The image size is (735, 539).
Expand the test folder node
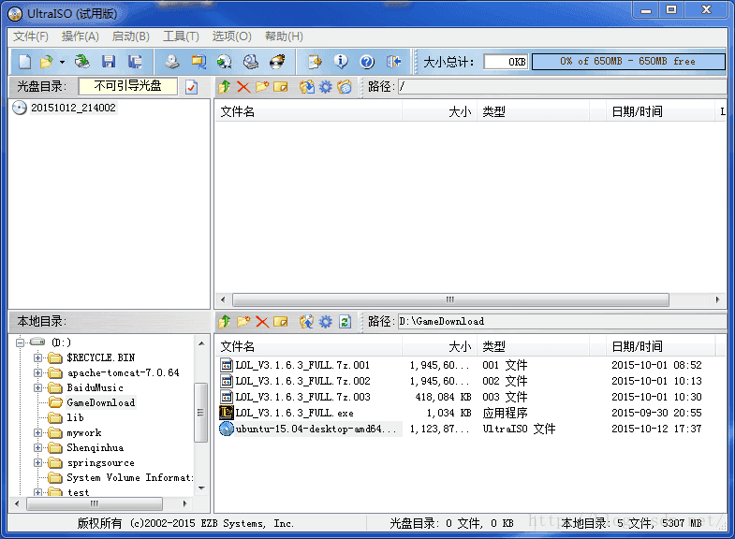tap(38, 492)
